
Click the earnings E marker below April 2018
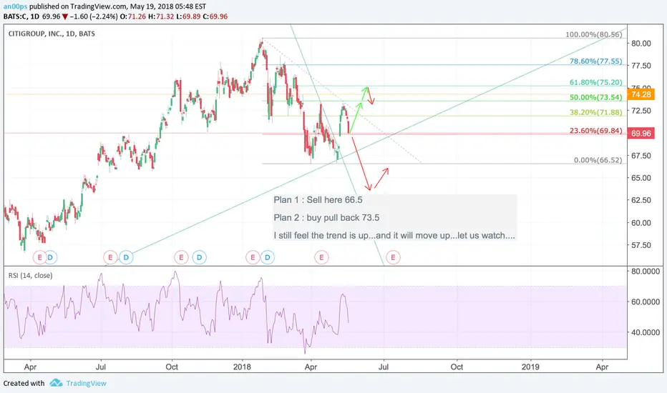321,257
